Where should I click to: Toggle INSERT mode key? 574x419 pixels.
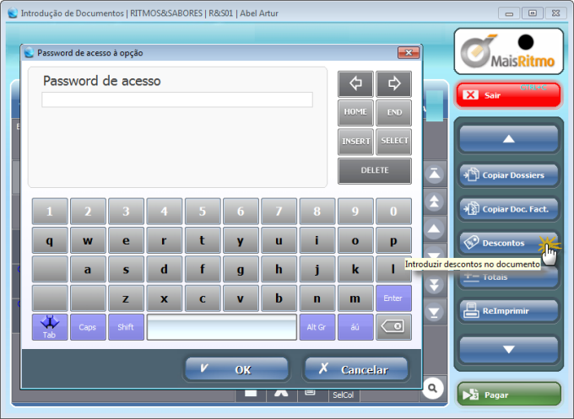[356, 141]
